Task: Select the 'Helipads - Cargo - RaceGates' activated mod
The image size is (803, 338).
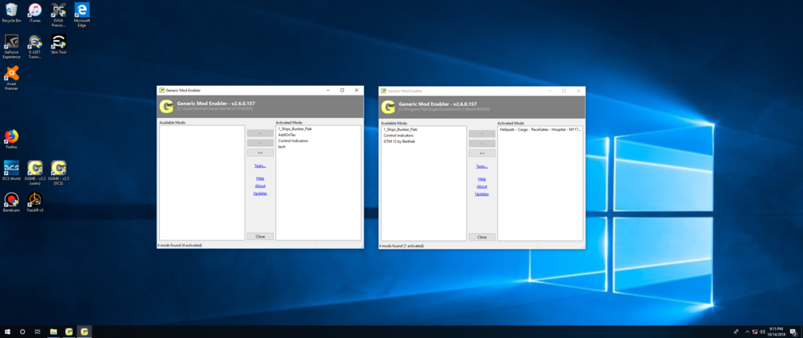Action: (x=540, y=129)
